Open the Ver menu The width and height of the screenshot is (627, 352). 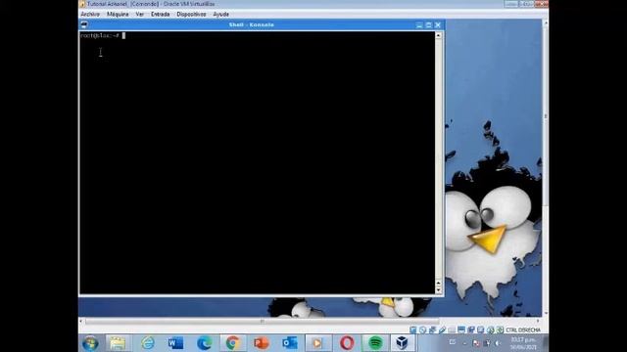[x=139, y=14]
